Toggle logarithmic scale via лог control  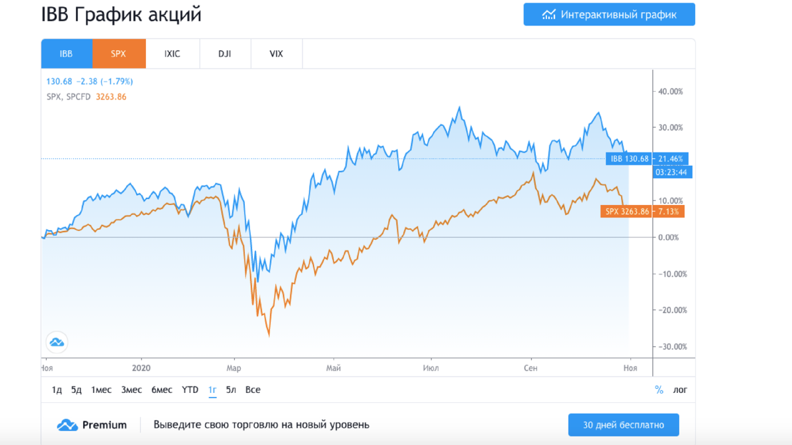coord(679,390)
